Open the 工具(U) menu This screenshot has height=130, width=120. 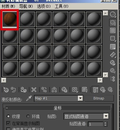61,6
